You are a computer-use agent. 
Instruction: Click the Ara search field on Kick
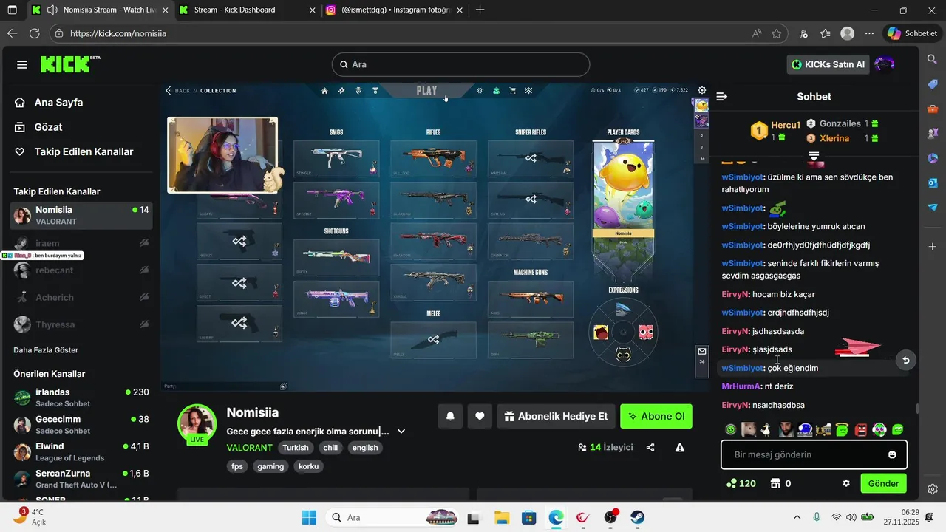[x=460, y=64]
